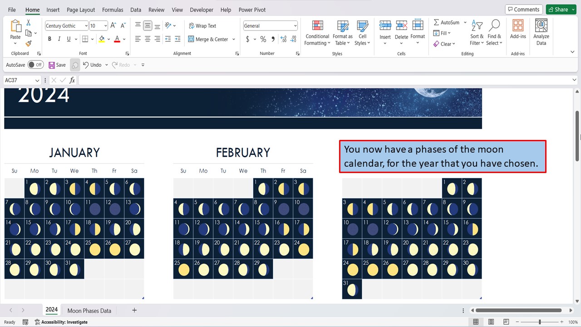The width and height of the screenshot is (581, 327).
Task: Switch to the Moon Phases Data sheet
Action: tap(89, 310)
